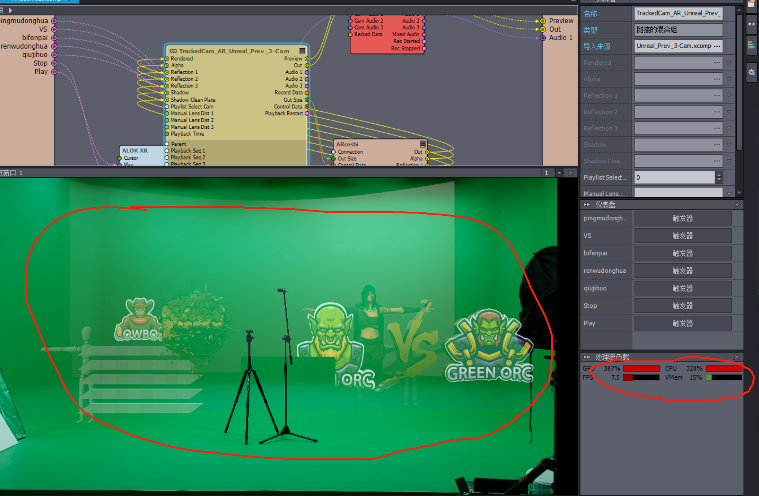This screenshot has height=496, width=759.
Task: Click the browse dots in Rendered field
Action: (x=717, y=63)
